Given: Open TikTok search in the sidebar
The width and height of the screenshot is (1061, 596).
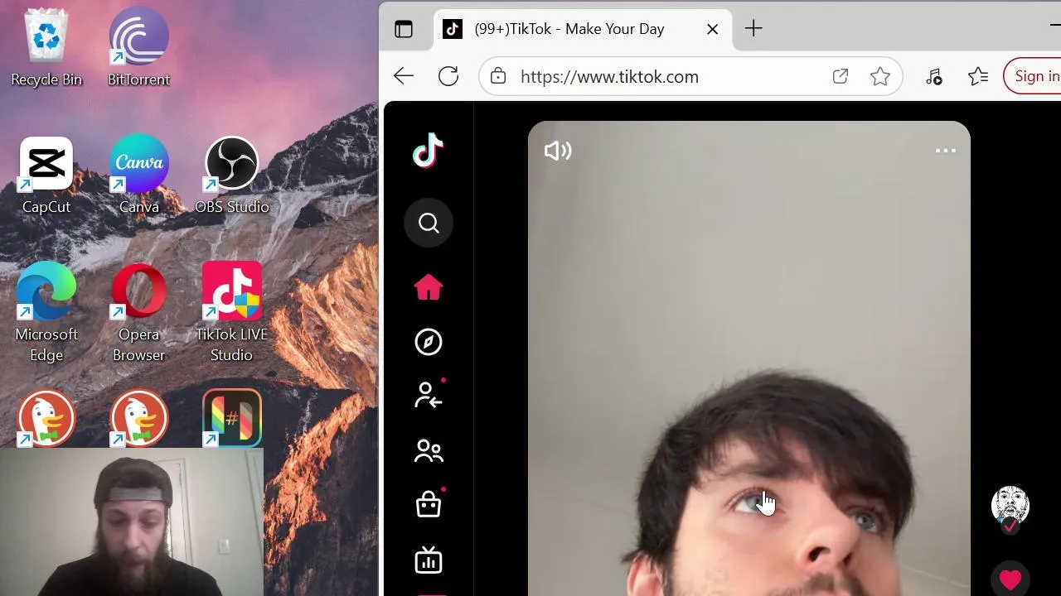Looking at the screenshot, I should 429,223.
